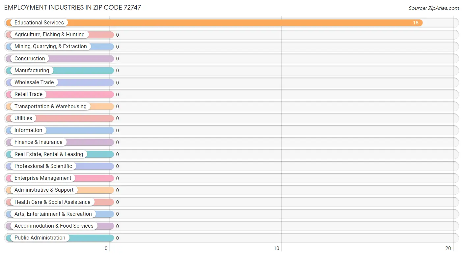
Task: Click the 0 value beside Manufacturing
Action: [x=118, y=71]
